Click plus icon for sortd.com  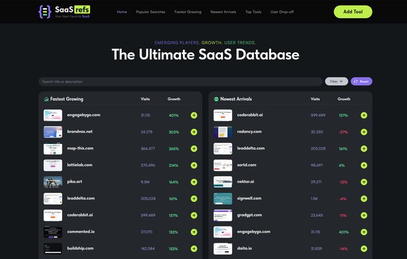(x=364, y=165)
